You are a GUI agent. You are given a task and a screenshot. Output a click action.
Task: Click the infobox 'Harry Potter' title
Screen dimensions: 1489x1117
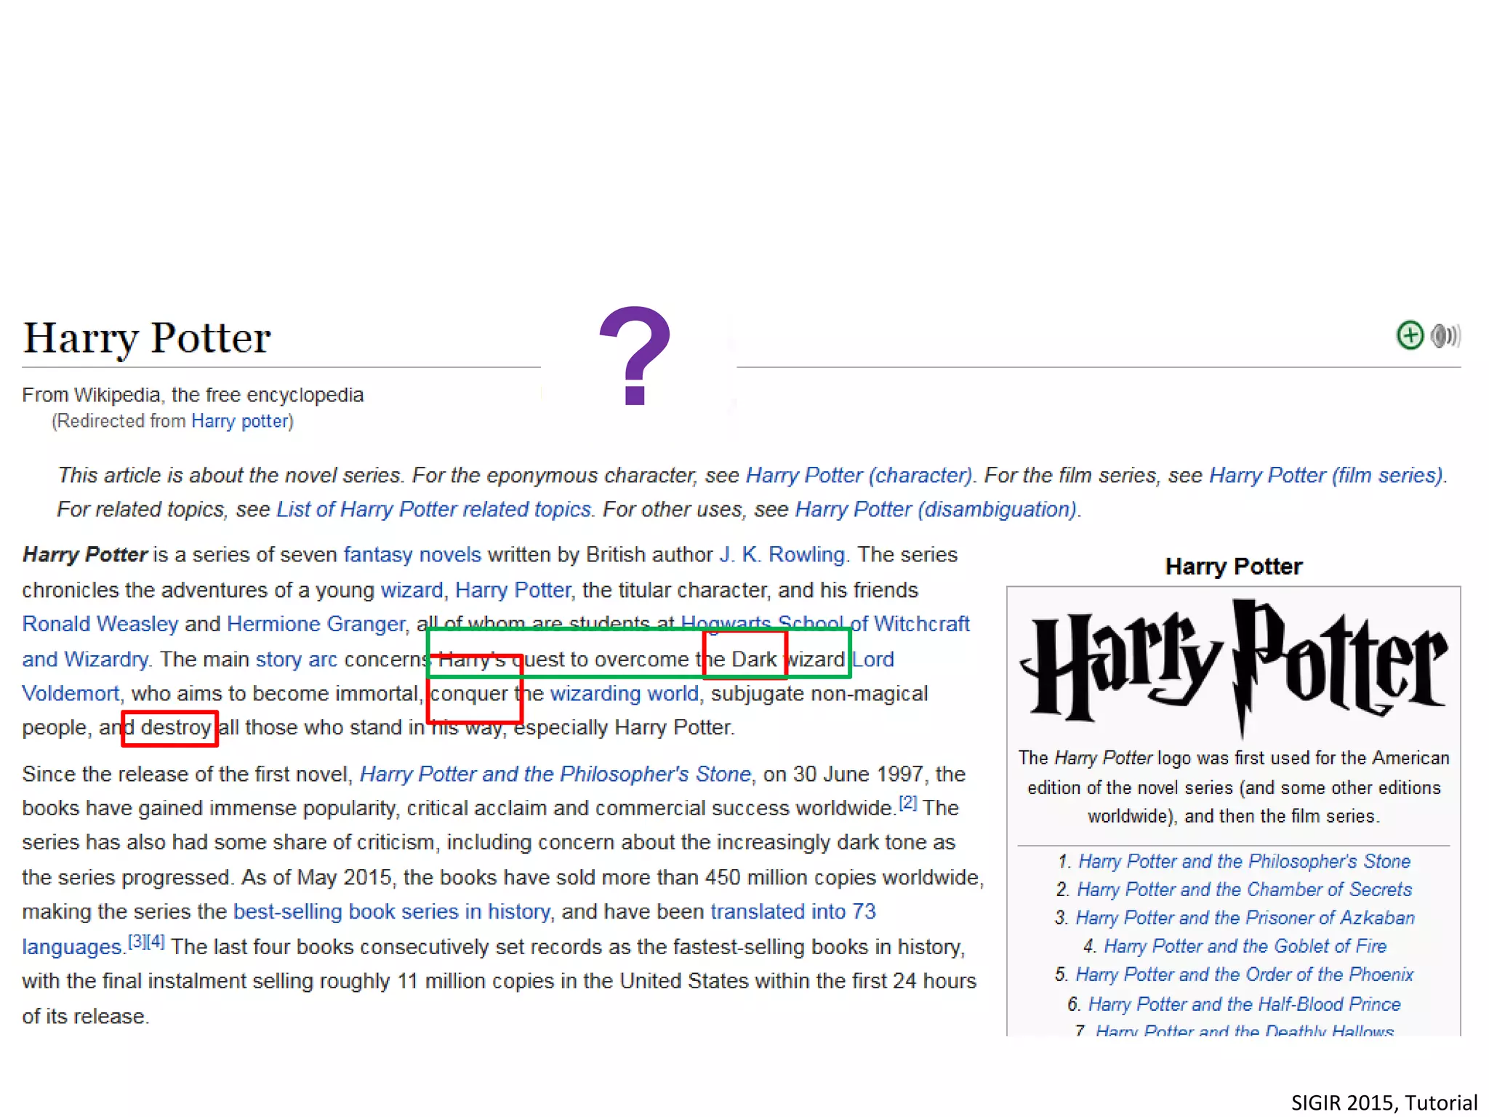[x=1233, y=566]
